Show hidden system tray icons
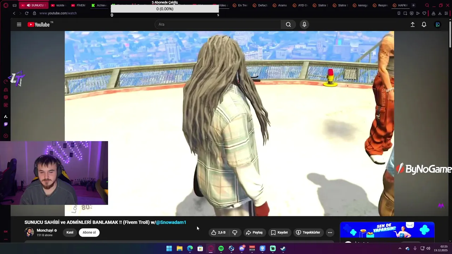452x254 pixels. 400,248
